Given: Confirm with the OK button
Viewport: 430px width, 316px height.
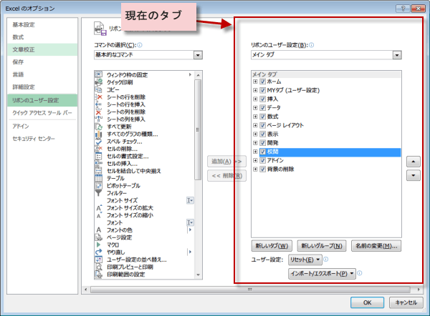Looking at the screenshot, I should (x=367, y=302).
